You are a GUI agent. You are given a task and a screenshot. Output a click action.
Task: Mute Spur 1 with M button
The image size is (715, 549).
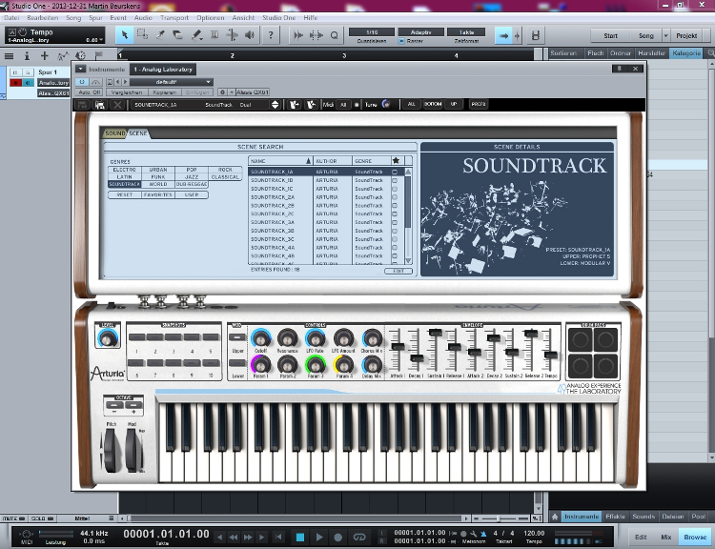pos(15,72)
